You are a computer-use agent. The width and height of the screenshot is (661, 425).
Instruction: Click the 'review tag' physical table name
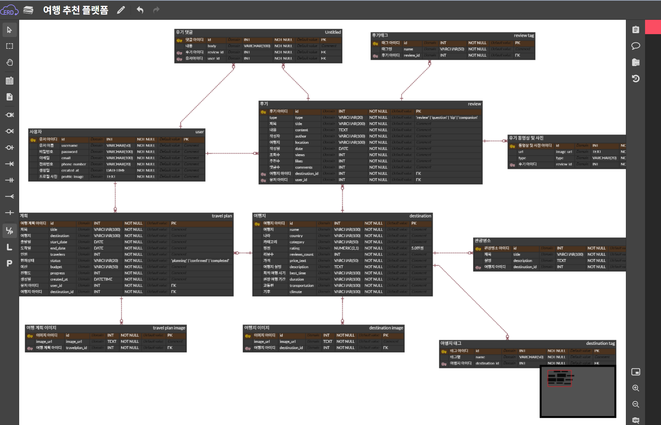pyautogui.click(x=524, y=35)
